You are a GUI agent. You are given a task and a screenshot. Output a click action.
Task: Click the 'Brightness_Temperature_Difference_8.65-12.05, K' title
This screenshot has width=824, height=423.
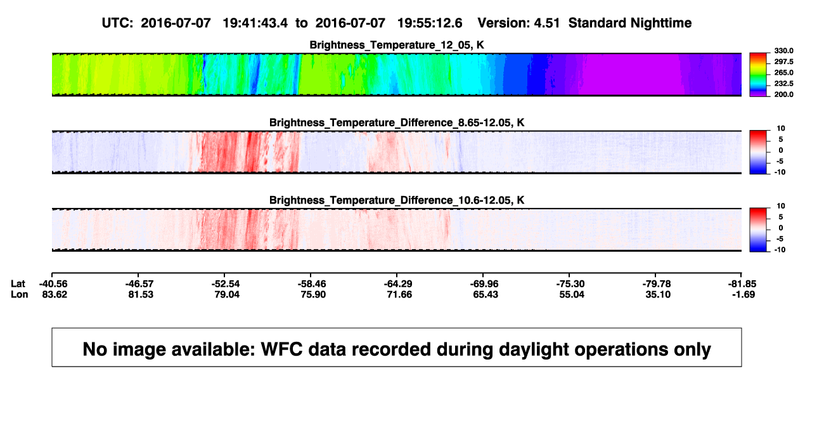(397, 122)
